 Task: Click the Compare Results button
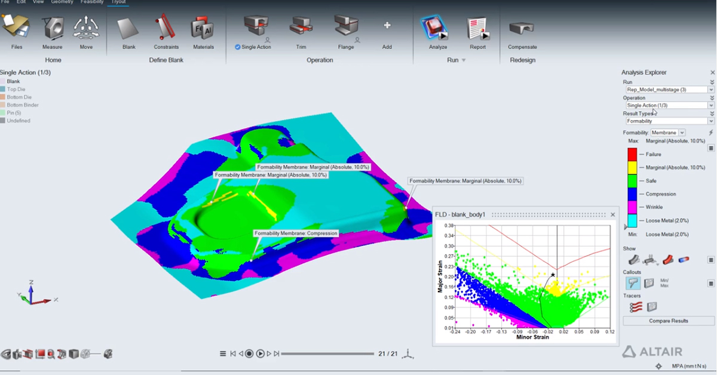click(668, 321)
